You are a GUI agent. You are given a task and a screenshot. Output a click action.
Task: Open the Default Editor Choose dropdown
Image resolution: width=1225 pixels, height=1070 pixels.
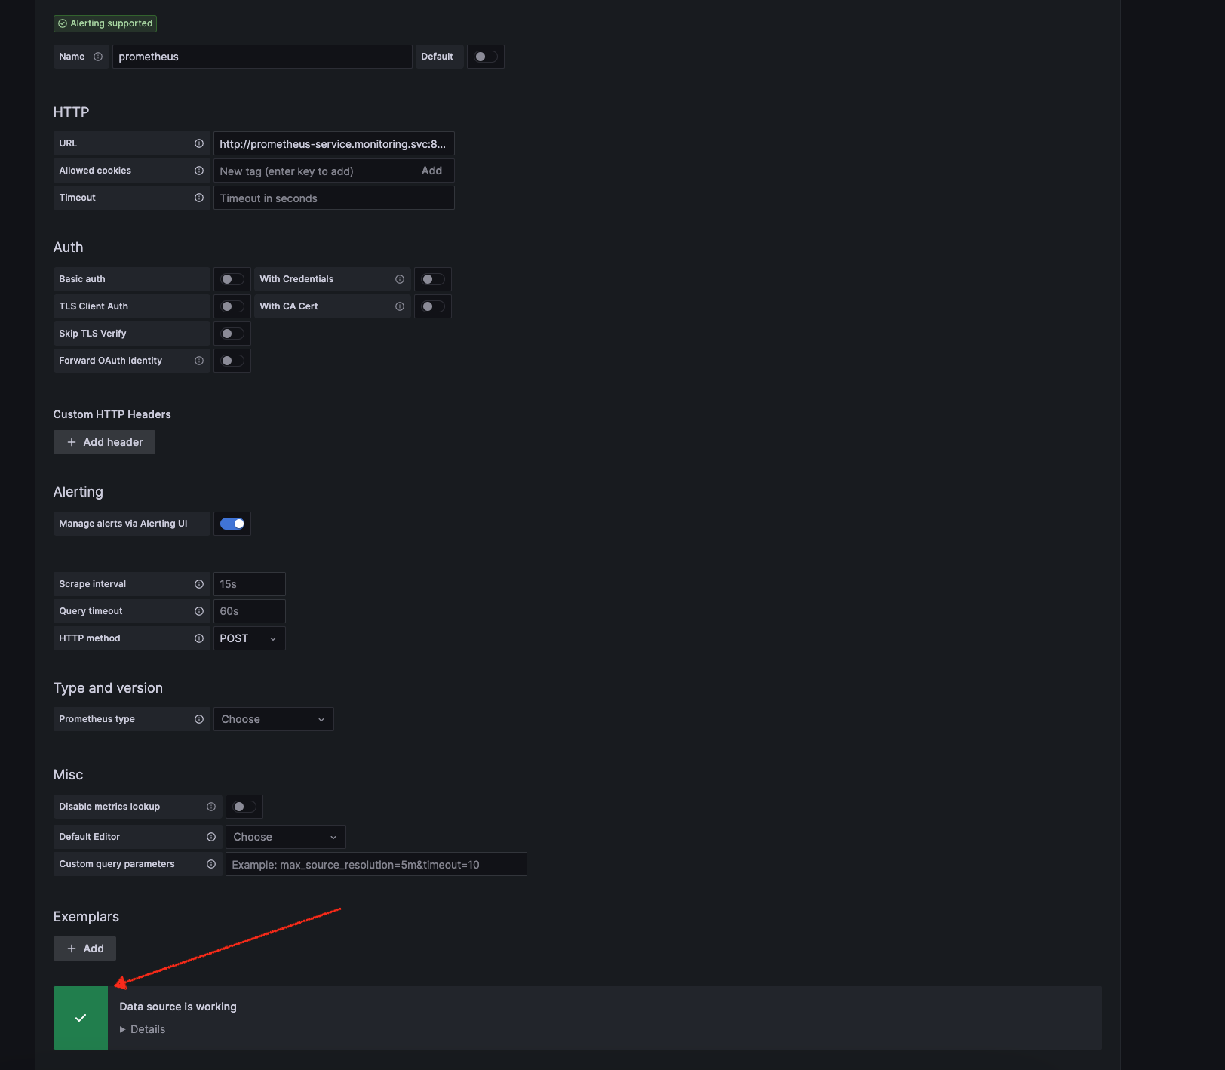[285, 836]
